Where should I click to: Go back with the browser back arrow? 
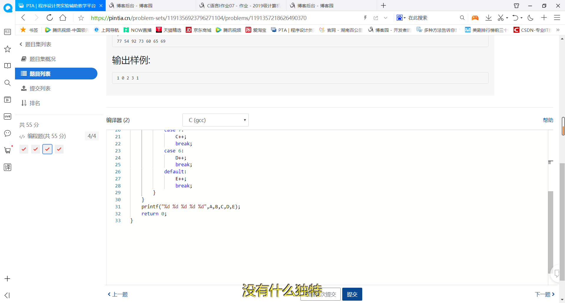coord(23,18)
